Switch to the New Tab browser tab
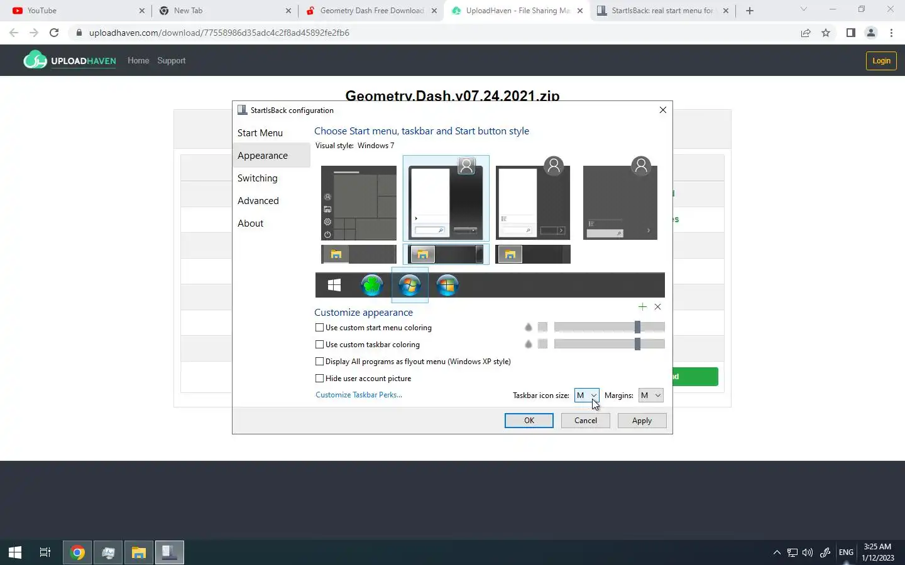905x565 pixels. point(225,11)
